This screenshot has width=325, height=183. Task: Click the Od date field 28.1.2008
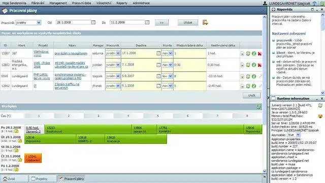point(73,22)
